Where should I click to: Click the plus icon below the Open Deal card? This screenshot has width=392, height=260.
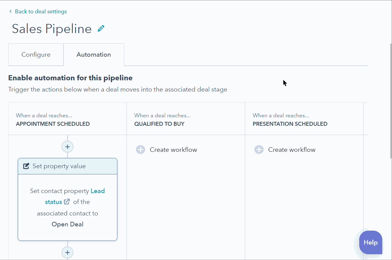(x=67, y=252)
